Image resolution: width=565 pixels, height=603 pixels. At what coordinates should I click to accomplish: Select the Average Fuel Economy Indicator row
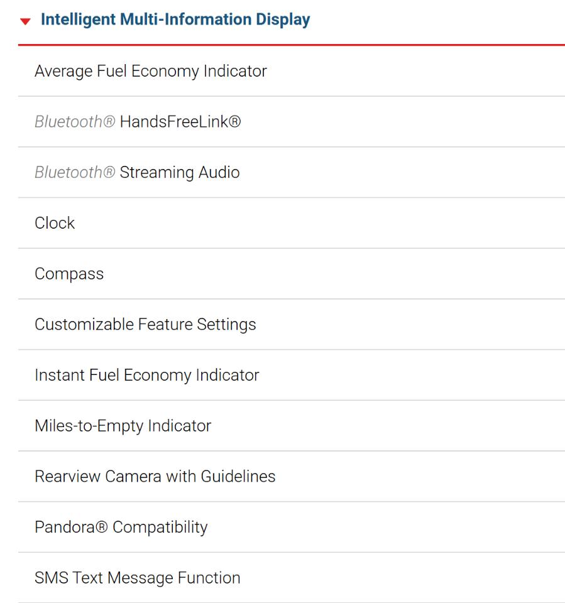click(292, 71)
